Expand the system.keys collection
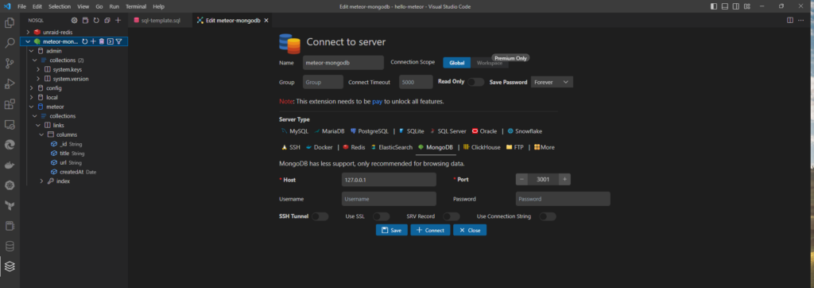The image size is (814, 288). (x=38, y=69)
